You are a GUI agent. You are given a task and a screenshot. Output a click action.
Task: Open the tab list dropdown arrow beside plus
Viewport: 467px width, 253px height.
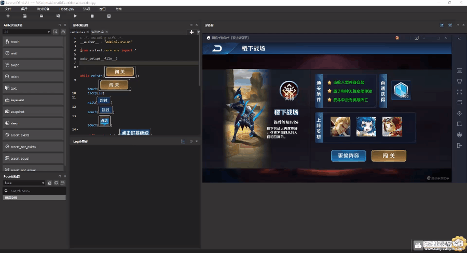[x=198, y=32]
